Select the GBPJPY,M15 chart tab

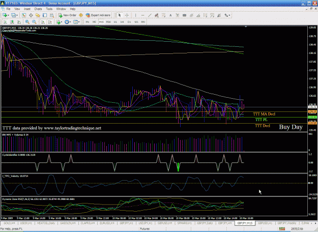tap(245, 223)
